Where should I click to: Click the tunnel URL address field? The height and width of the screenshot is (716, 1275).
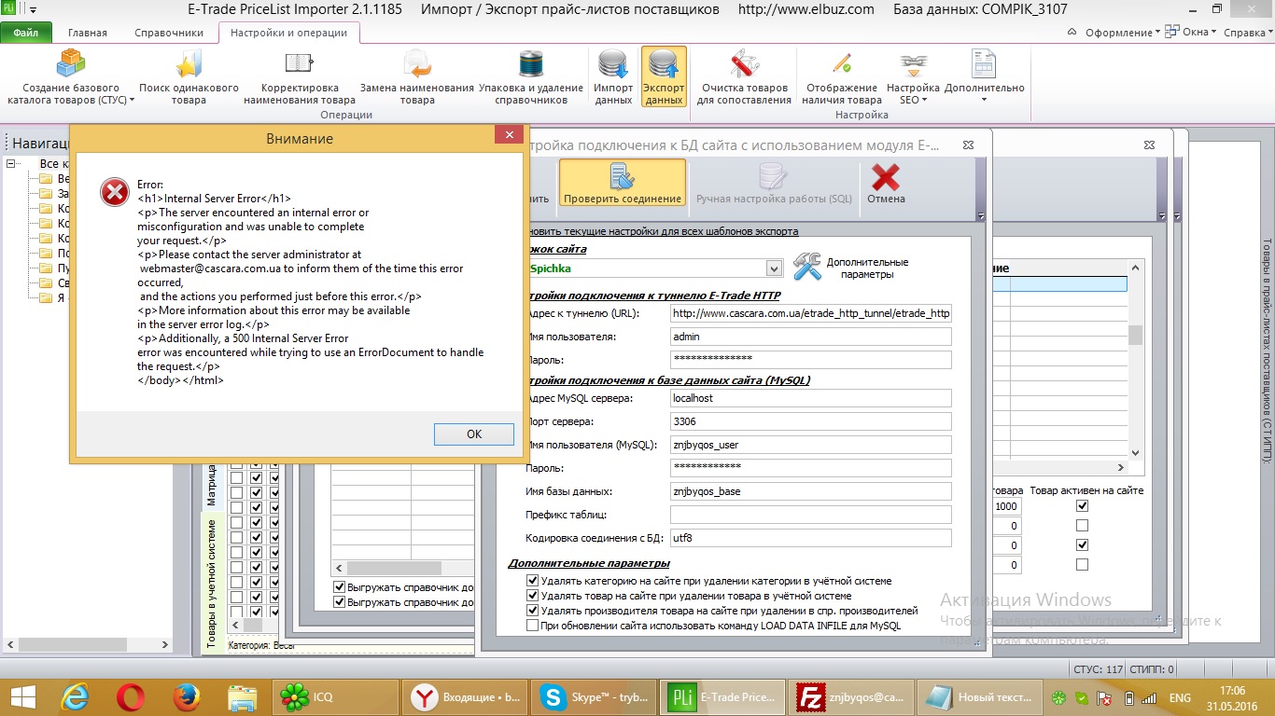tap(810, 314)
